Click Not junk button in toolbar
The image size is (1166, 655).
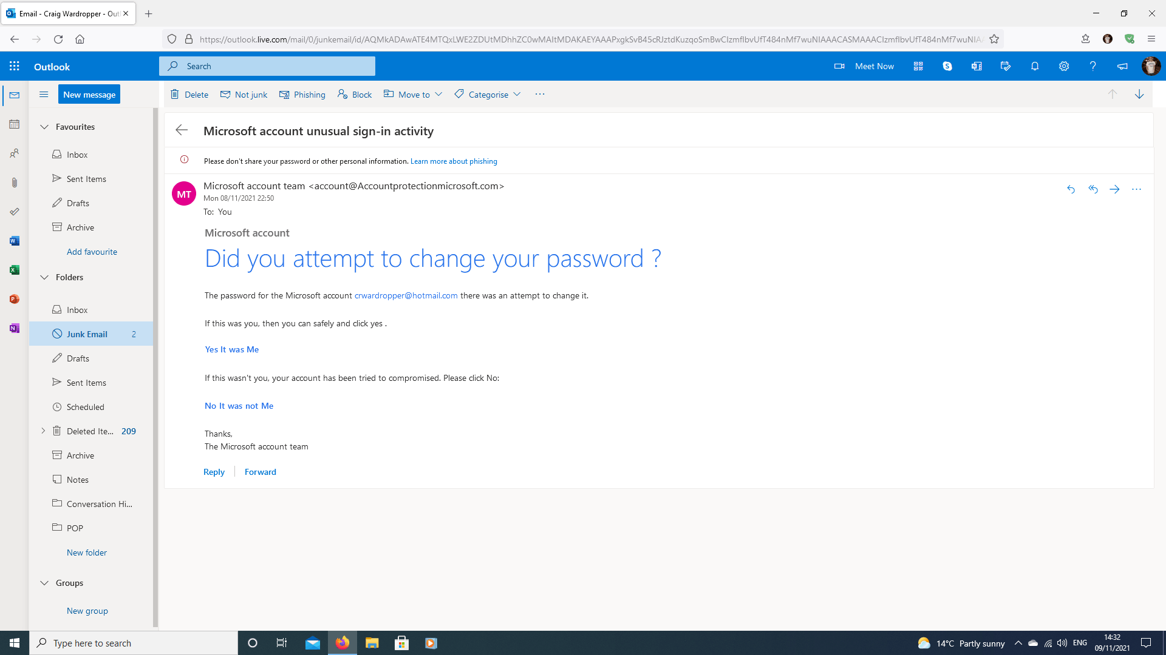(x=244, y=93)
